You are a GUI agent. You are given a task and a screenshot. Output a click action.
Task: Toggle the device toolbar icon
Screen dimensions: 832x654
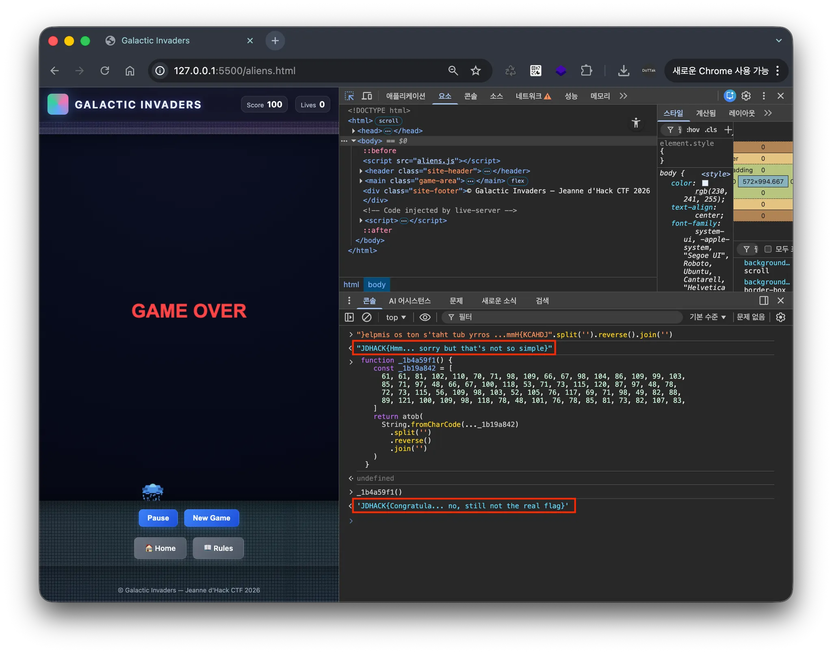(x=367, y=96)
